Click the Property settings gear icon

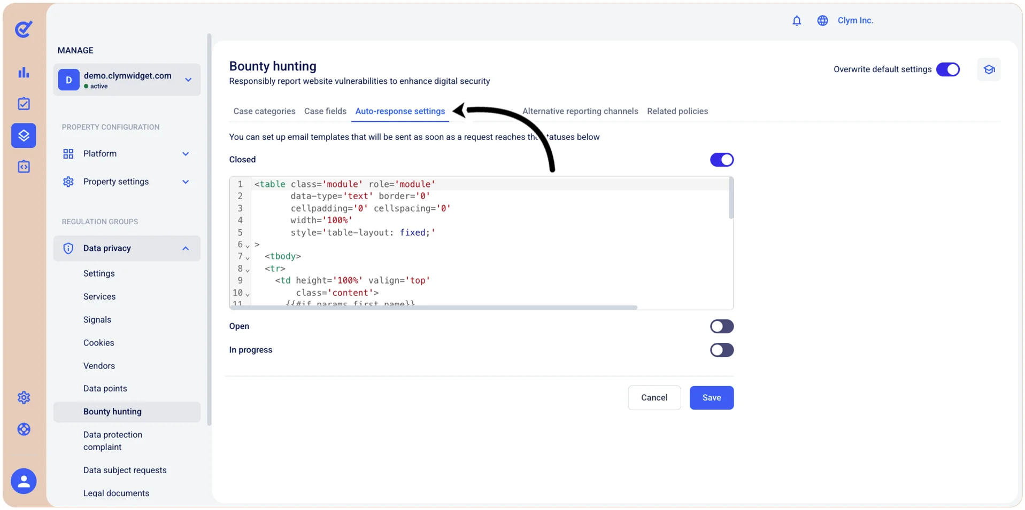pos(68,182)
